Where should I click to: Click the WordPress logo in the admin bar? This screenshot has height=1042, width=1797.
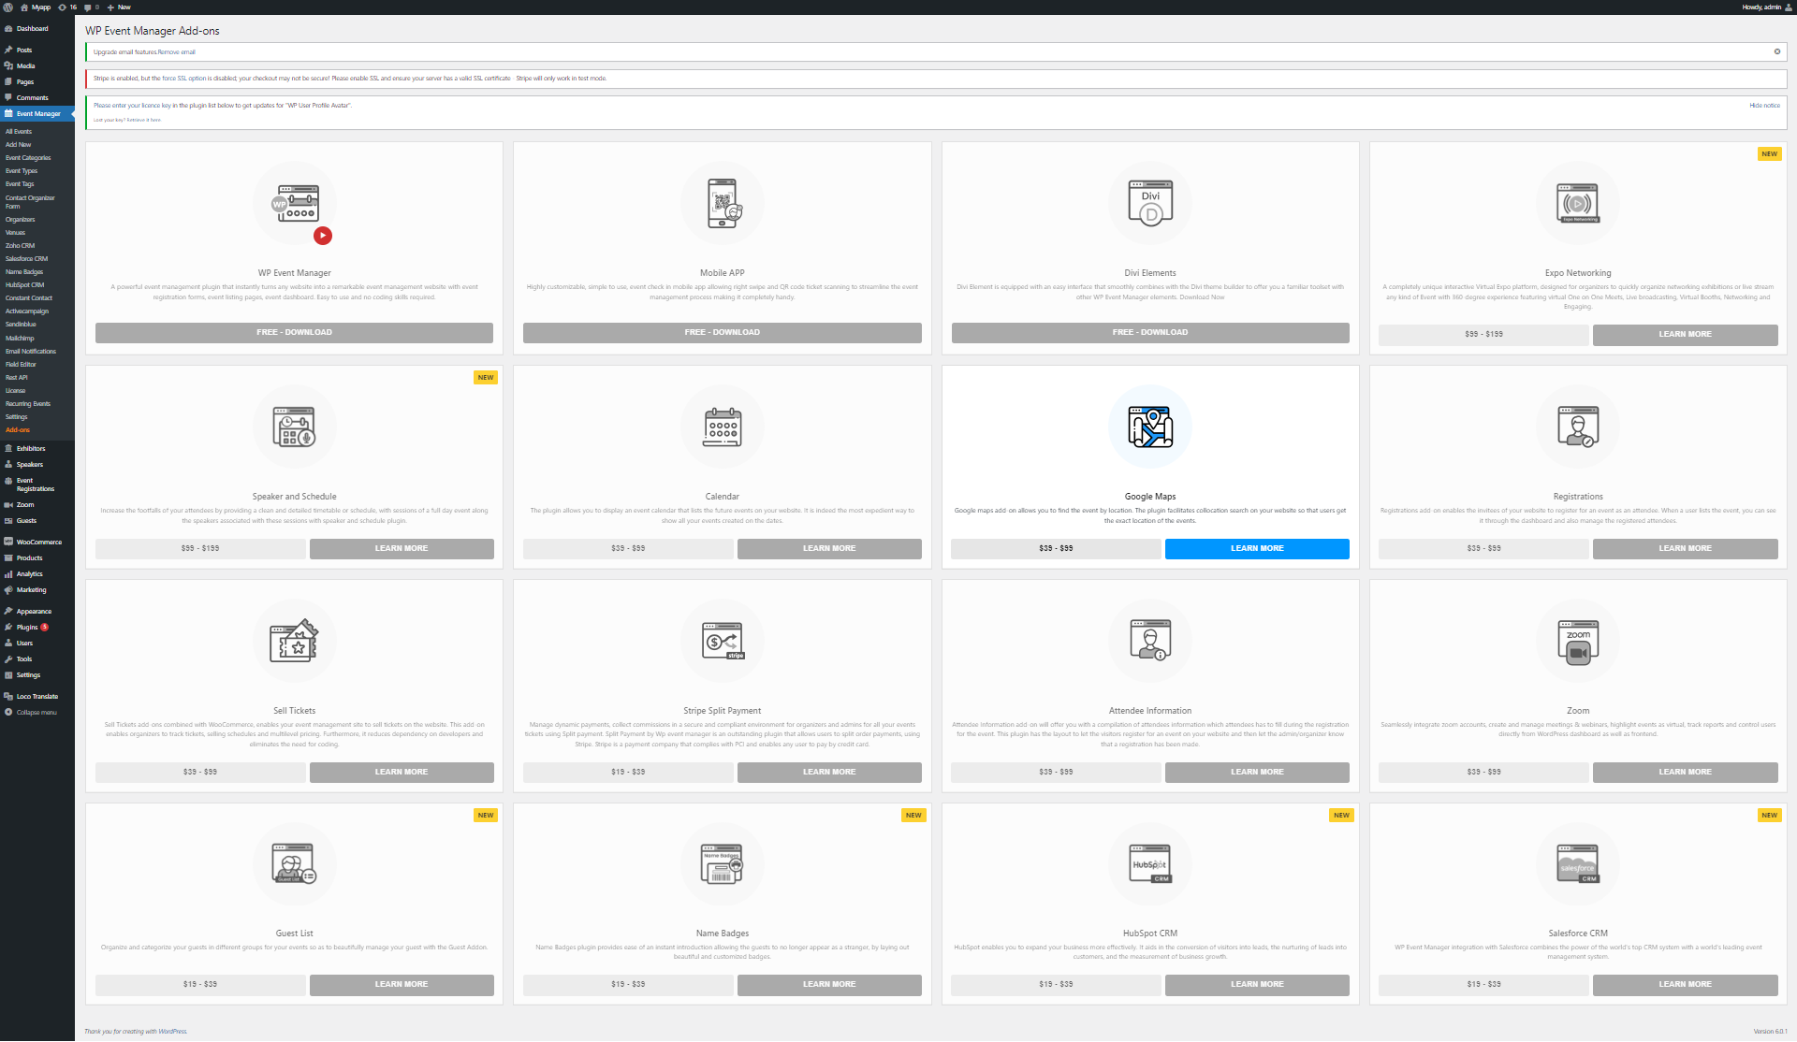[7, 7]
